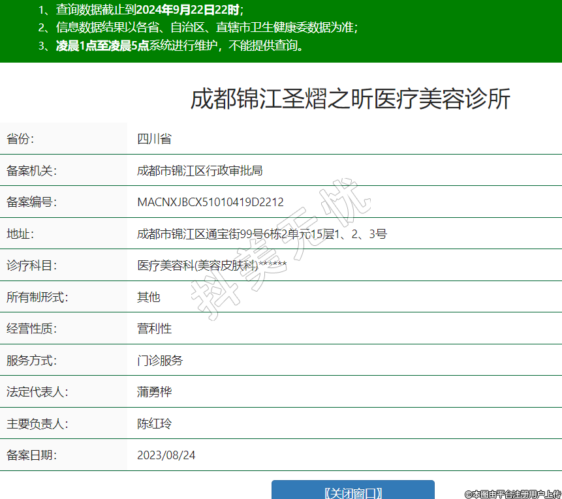Select the record number MACNXJBCX51010419D2212
This screenshot has height=499, width=562.
[x=210, y=202]
